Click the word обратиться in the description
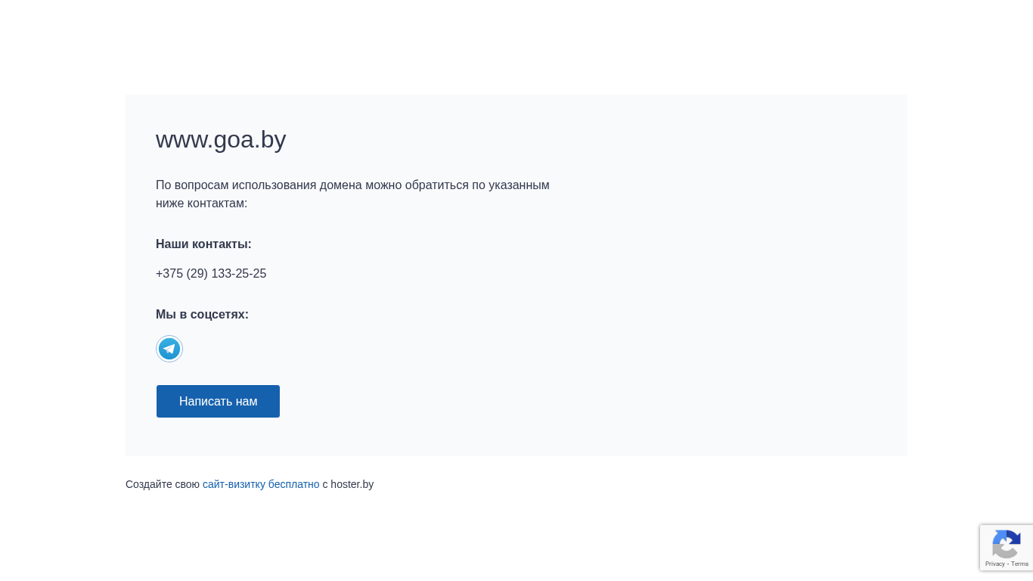 click(436, 185)
